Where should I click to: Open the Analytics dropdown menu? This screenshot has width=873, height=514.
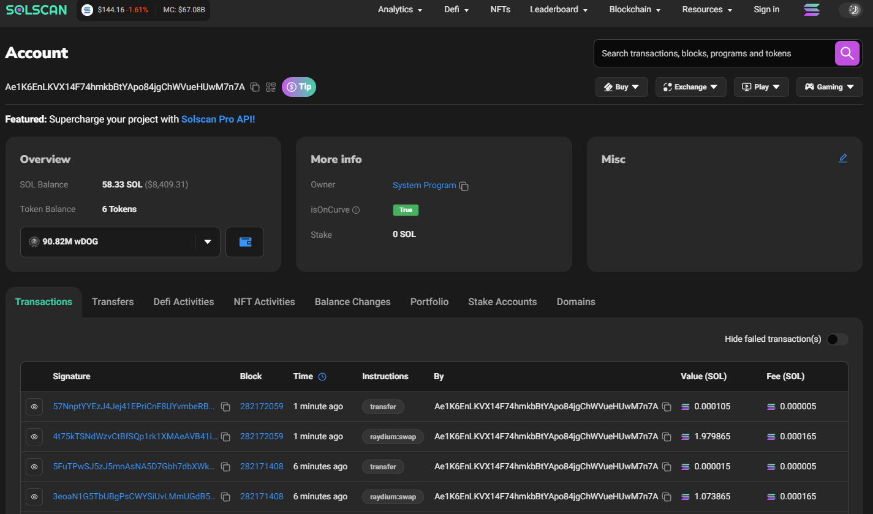coord(400,10)
